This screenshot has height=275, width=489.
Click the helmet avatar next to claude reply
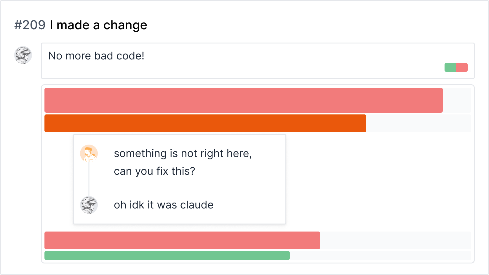pyautogui.click(x=89, y=205)
